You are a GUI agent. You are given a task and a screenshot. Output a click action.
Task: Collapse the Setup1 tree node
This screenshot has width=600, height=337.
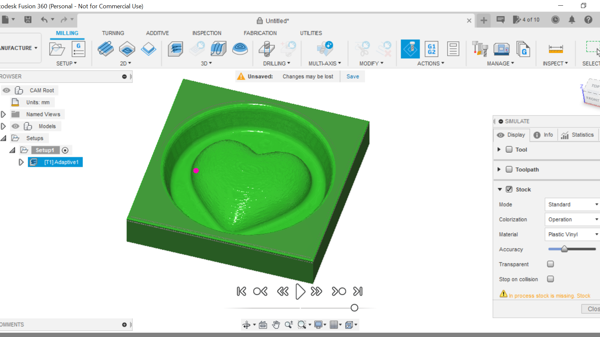pos(12,150)
